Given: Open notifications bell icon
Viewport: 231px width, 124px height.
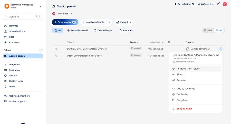Looking at the screenshot, I should pyautogui.click(x=218, y=4).
